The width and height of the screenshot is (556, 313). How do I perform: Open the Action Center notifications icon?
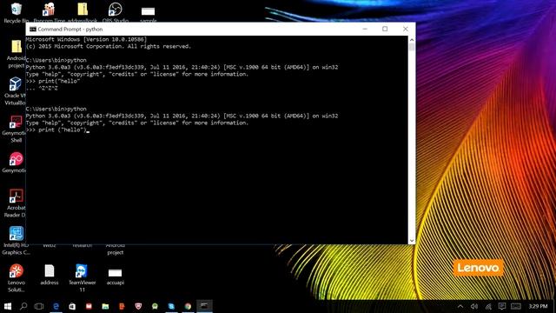pyautogui.click(x=502, y=306)
